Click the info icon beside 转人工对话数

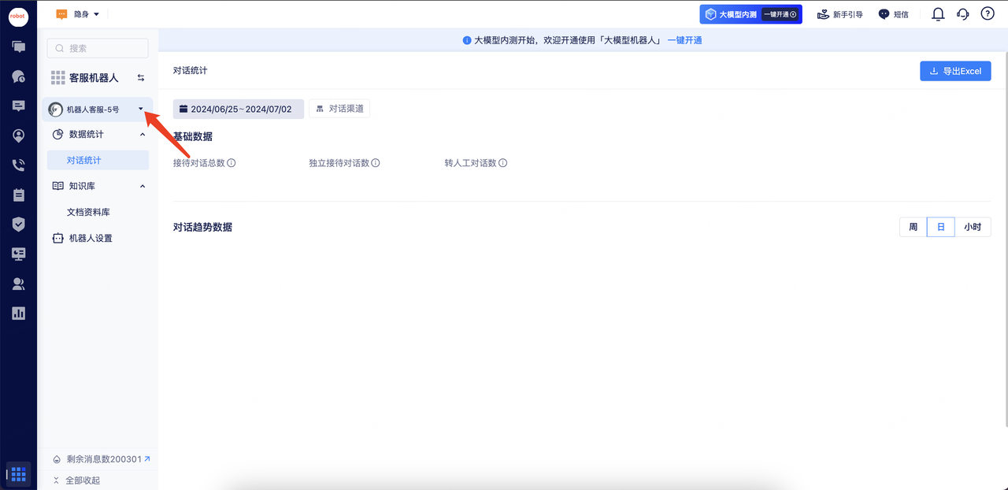502,163
